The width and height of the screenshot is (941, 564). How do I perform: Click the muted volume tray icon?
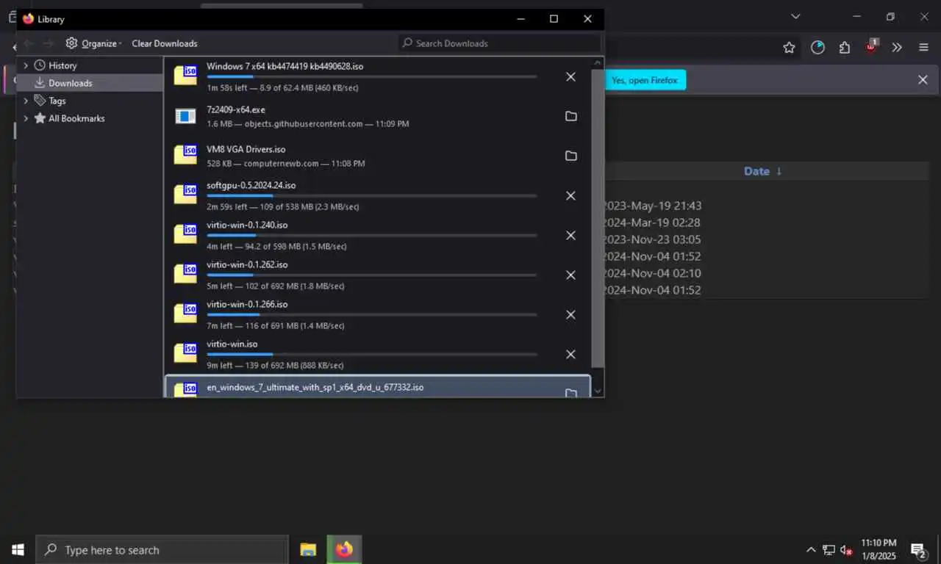(846, 550)
